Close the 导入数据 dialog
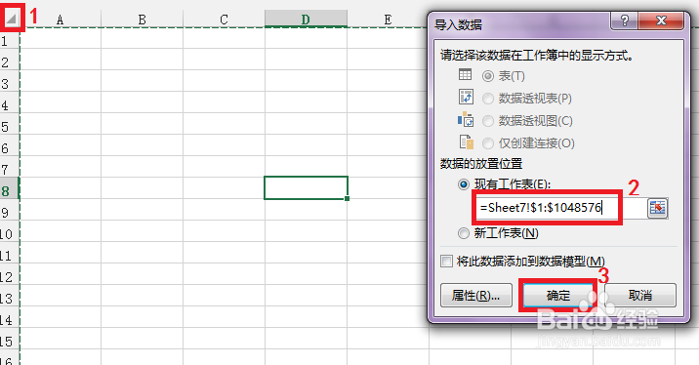The width and height of the screenshot is (699, 365). coord(661,20)
